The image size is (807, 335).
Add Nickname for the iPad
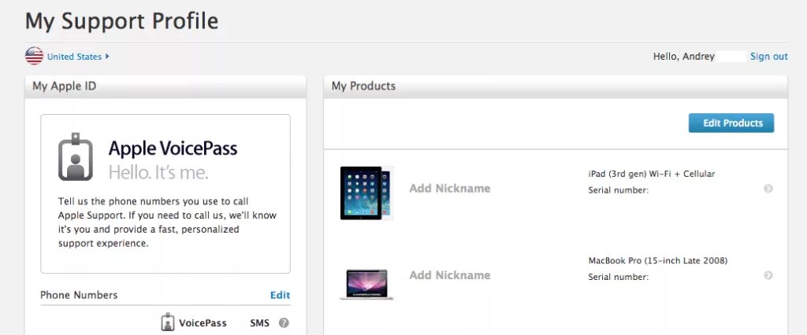(x=450, y=189)
